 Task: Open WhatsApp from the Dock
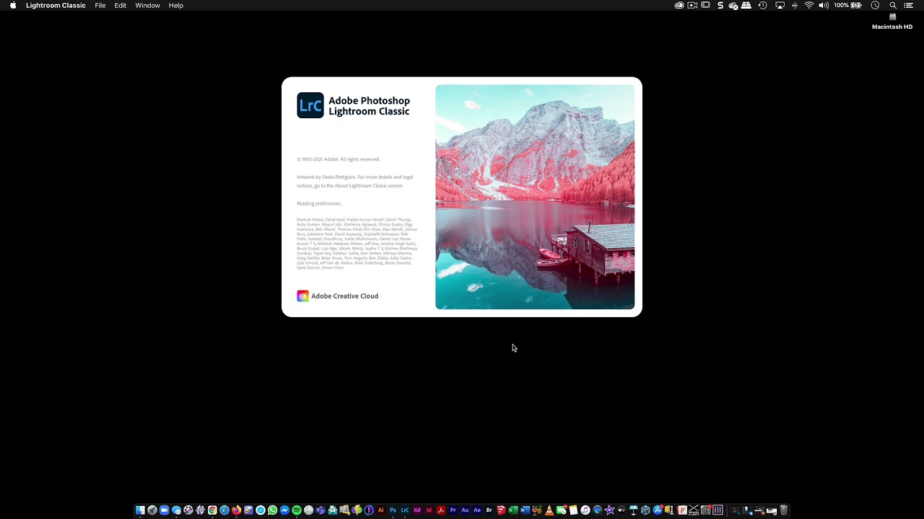pos(272,510)
